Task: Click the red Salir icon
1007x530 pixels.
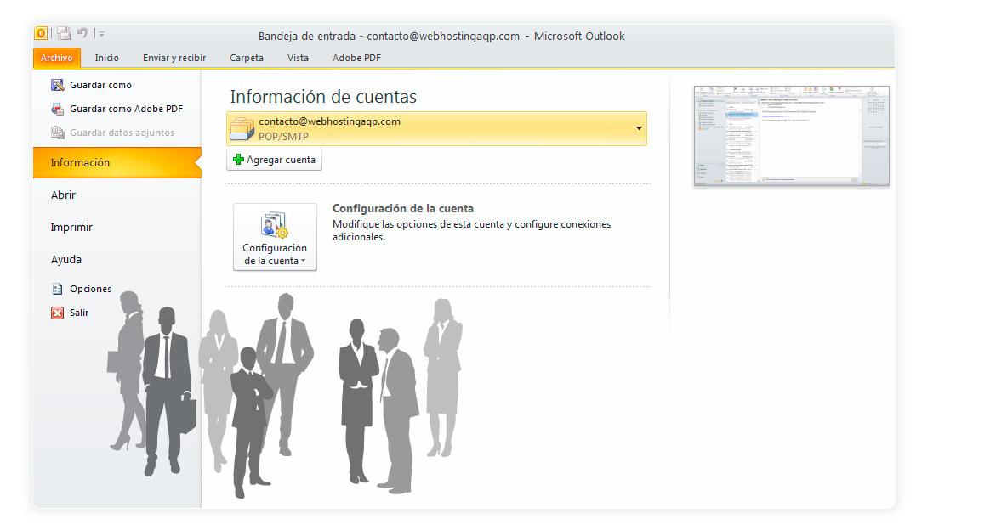Action: pos(57,313)
